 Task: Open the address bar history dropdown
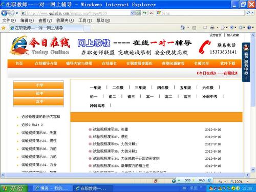(133, 13)
